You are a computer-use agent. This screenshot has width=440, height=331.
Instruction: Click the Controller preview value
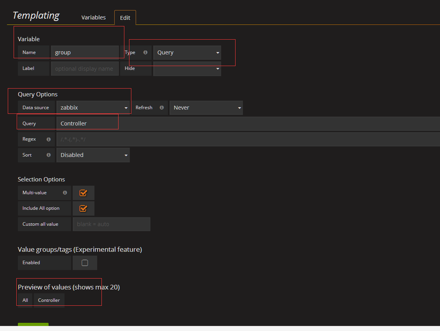(49, 300)
